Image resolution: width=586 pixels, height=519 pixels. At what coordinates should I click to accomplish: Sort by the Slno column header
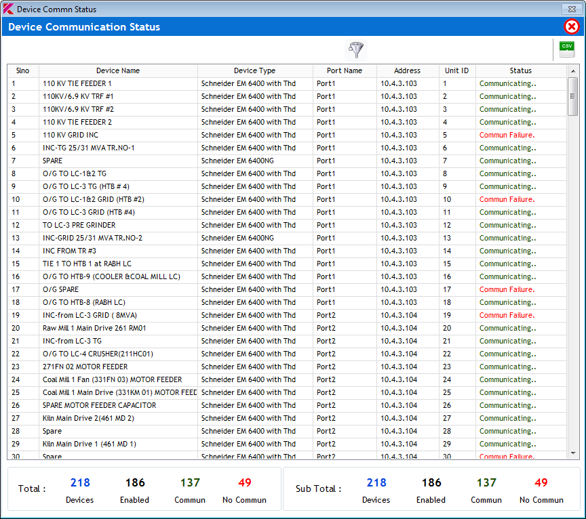click(x=23, y=70)
